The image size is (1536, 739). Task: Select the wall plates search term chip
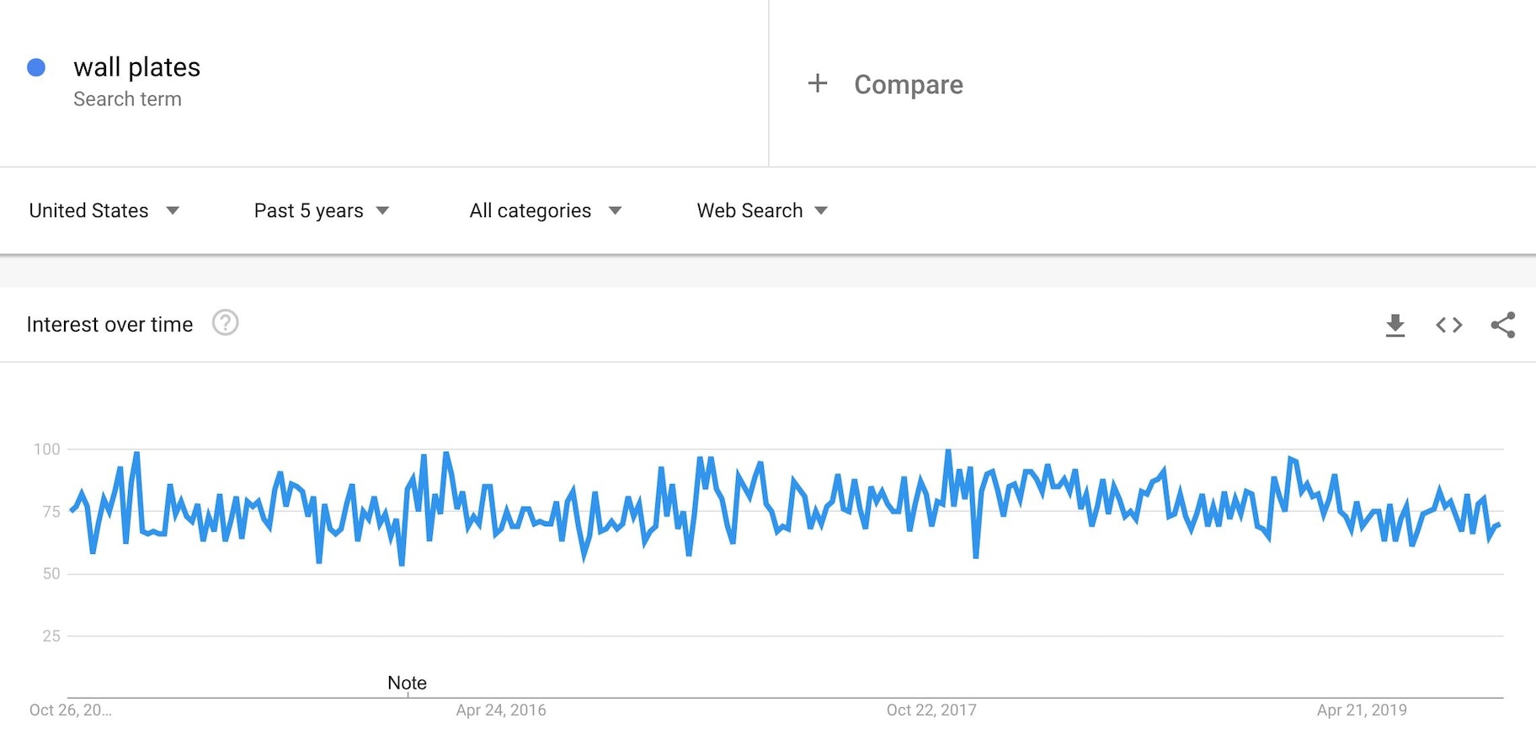coord(137,66)
